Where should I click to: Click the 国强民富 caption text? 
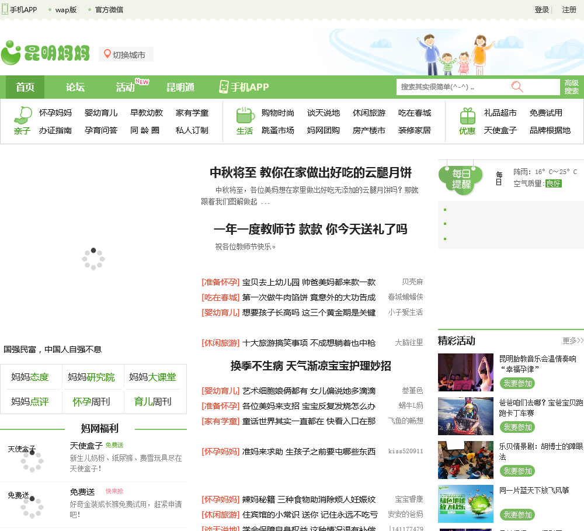pos(53,349)
